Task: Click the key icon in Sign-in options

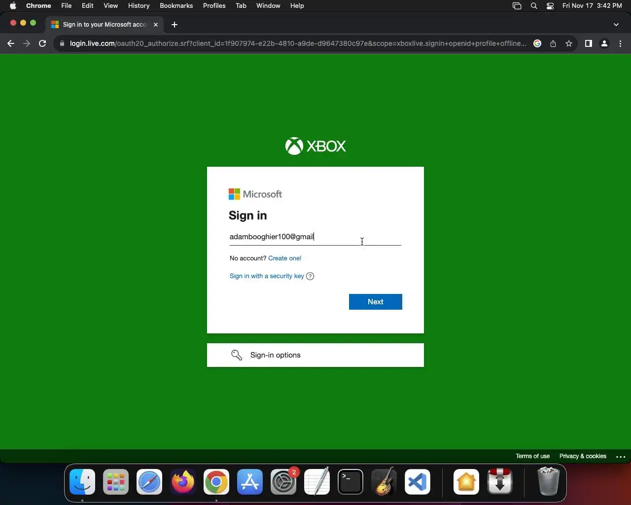Action: (237, 355)
